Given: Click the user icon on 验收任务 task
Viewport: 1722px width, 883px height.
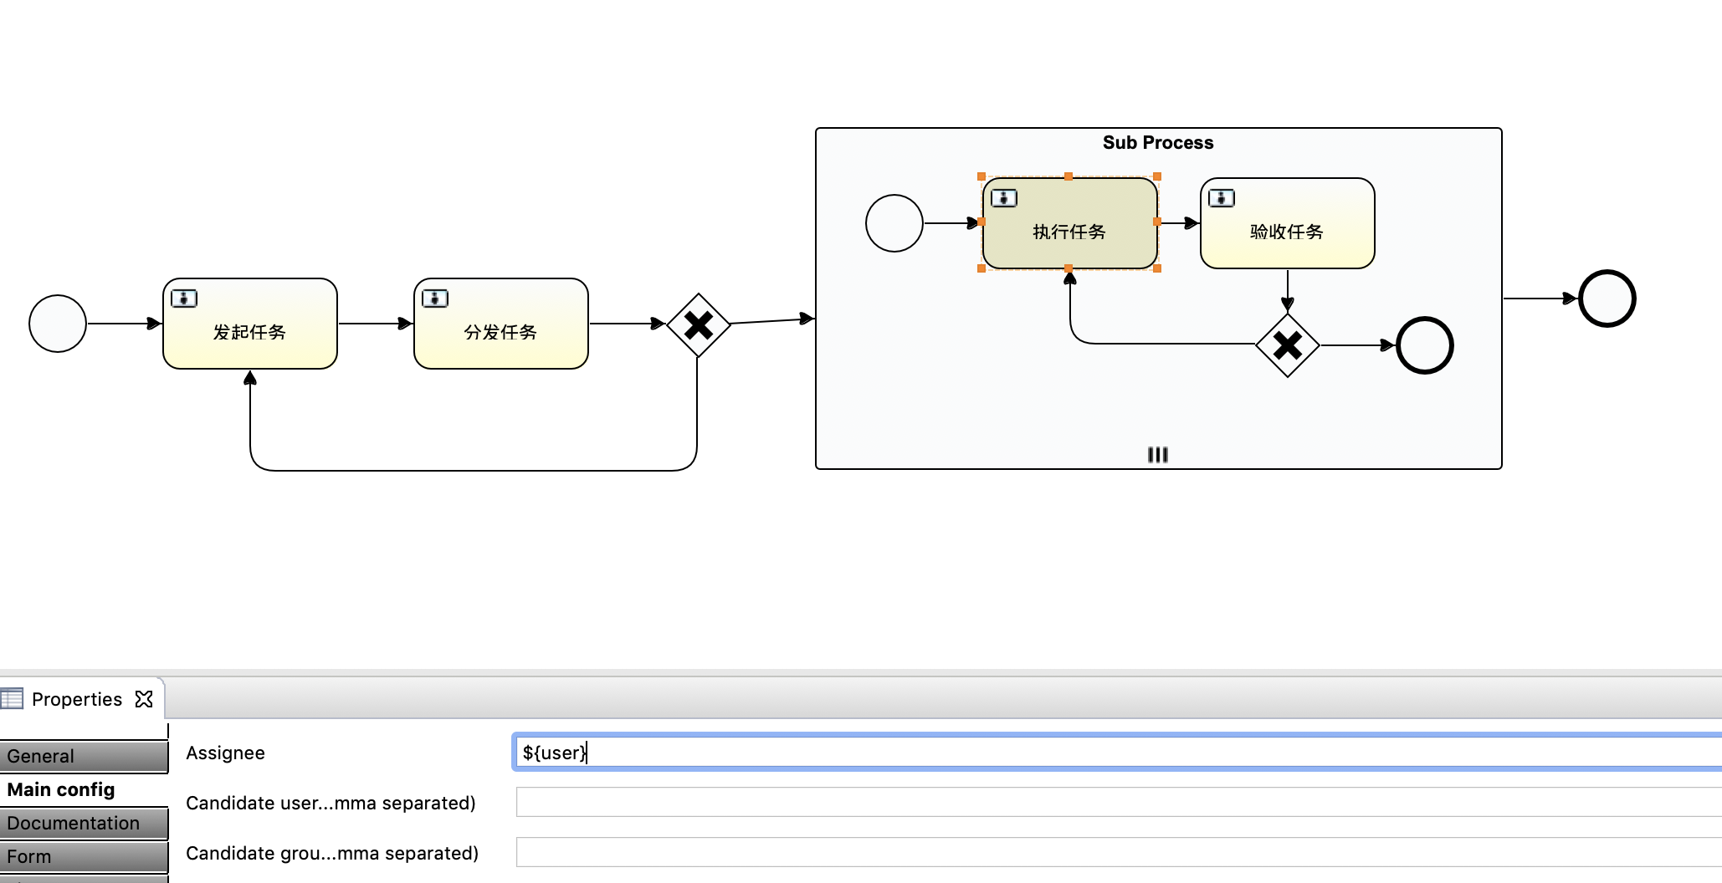Looking at the screenshot, I should coord(1222,198).
